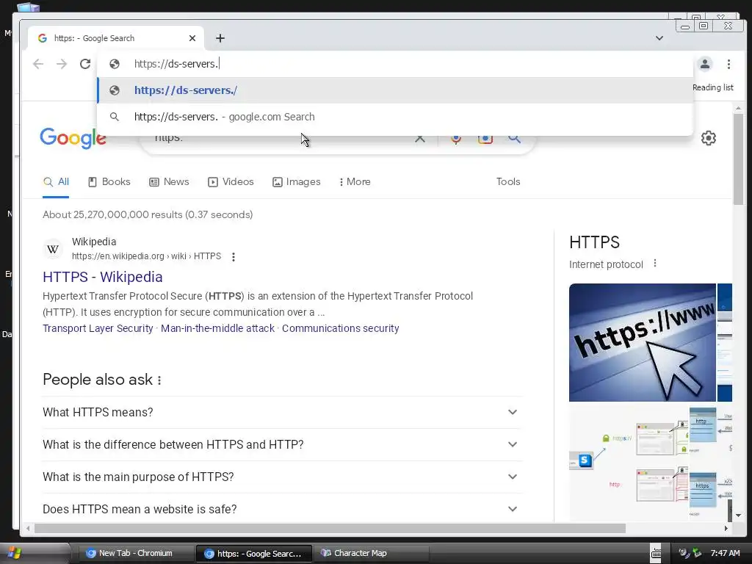Viewport: 752px width, 564px height.
Task: Open 'People also ask' three-dot options
Action: coord(159,380)
